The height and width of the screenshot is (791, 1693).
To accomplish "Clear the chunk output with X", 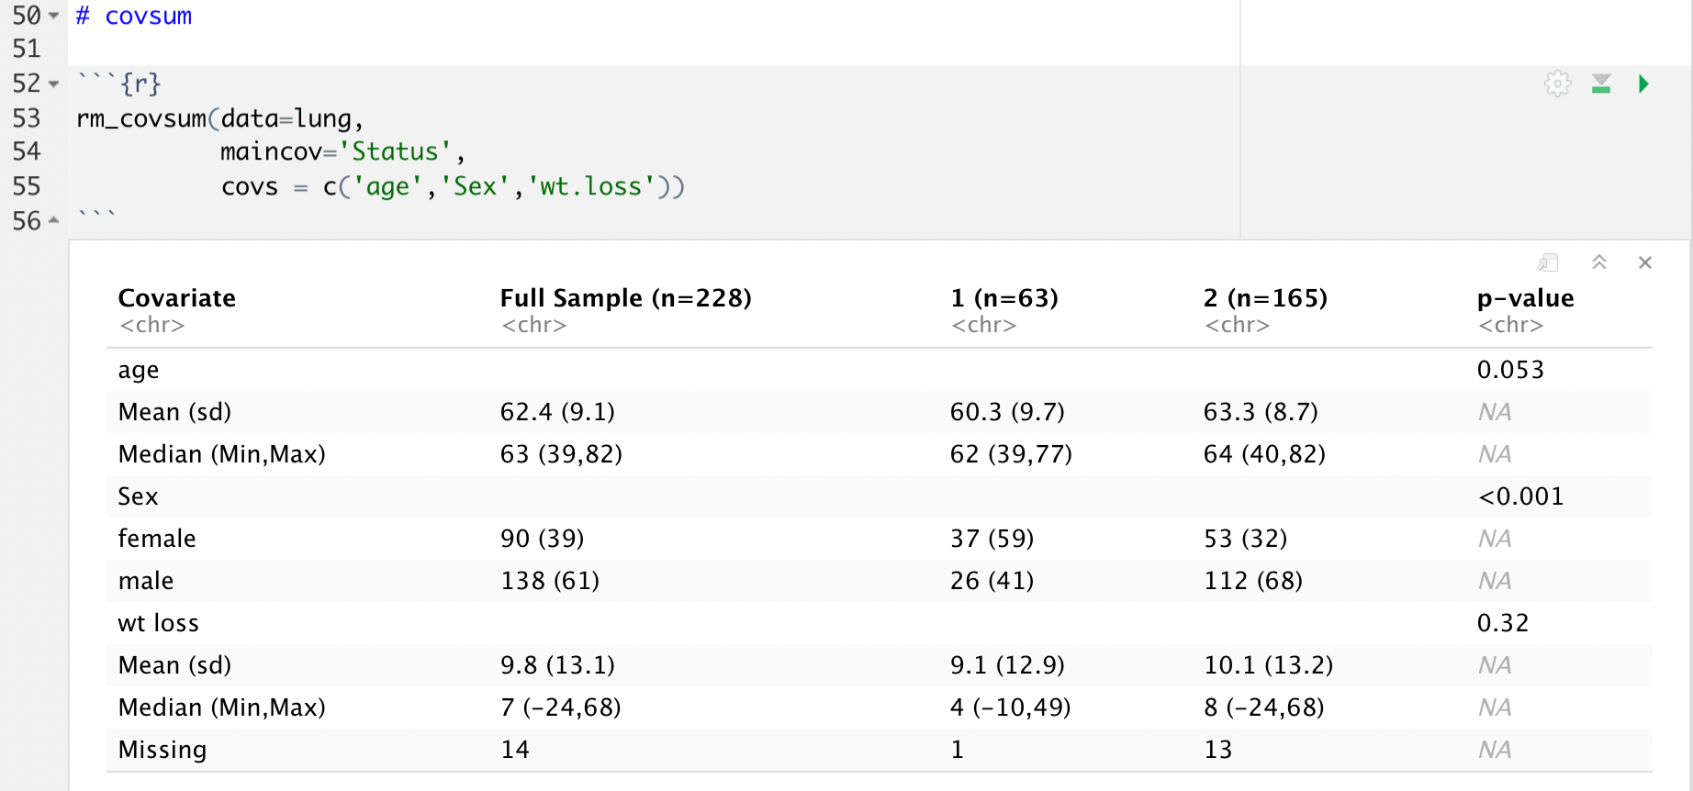I will 1644,263.
